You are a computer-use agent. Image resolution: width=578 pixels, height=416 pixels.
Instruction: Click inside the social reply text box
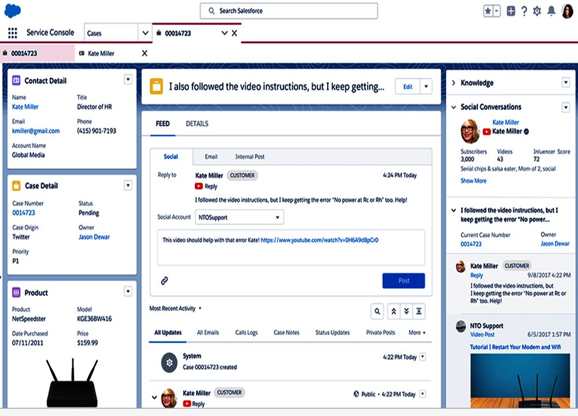[x=291, y=248]
